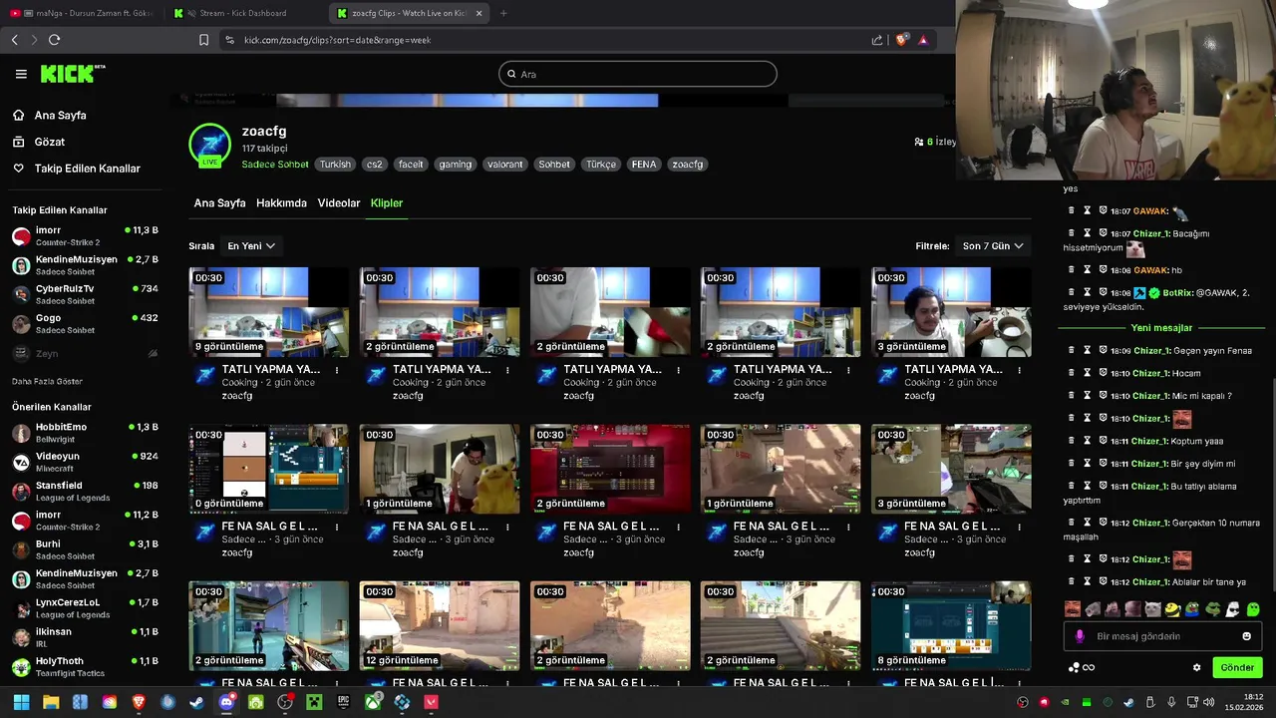
Task: Open HolyThoth recommended channel
Action: click(x=85, y=666)
